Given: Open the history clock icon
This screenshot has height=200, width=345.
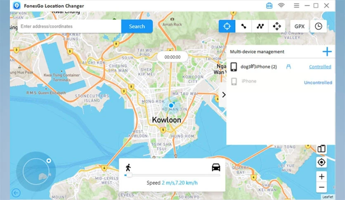Looking at the screenshot, I should click(x=318, y=26).
